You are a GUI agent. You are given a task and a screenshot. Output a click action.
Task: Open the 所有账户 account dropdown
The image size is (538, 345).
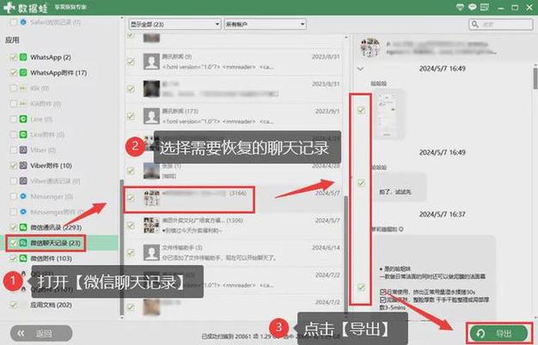point(265,24)
